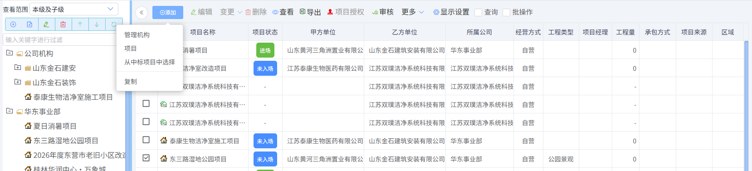Collapse the 华东事业部 tree node
This screenshot has width=752, height=171.
[x=9, y=111]
